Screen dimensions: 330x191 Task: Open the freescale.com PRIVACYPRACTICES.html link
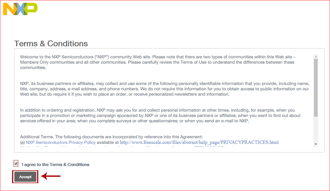[199, 142]
